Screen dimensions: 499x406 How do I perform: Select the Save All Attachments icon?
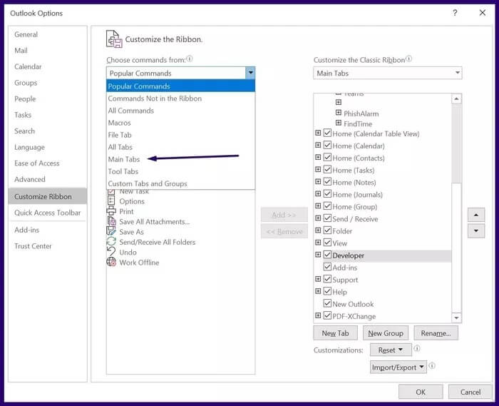pyautogui.click(x=111, y=222)
